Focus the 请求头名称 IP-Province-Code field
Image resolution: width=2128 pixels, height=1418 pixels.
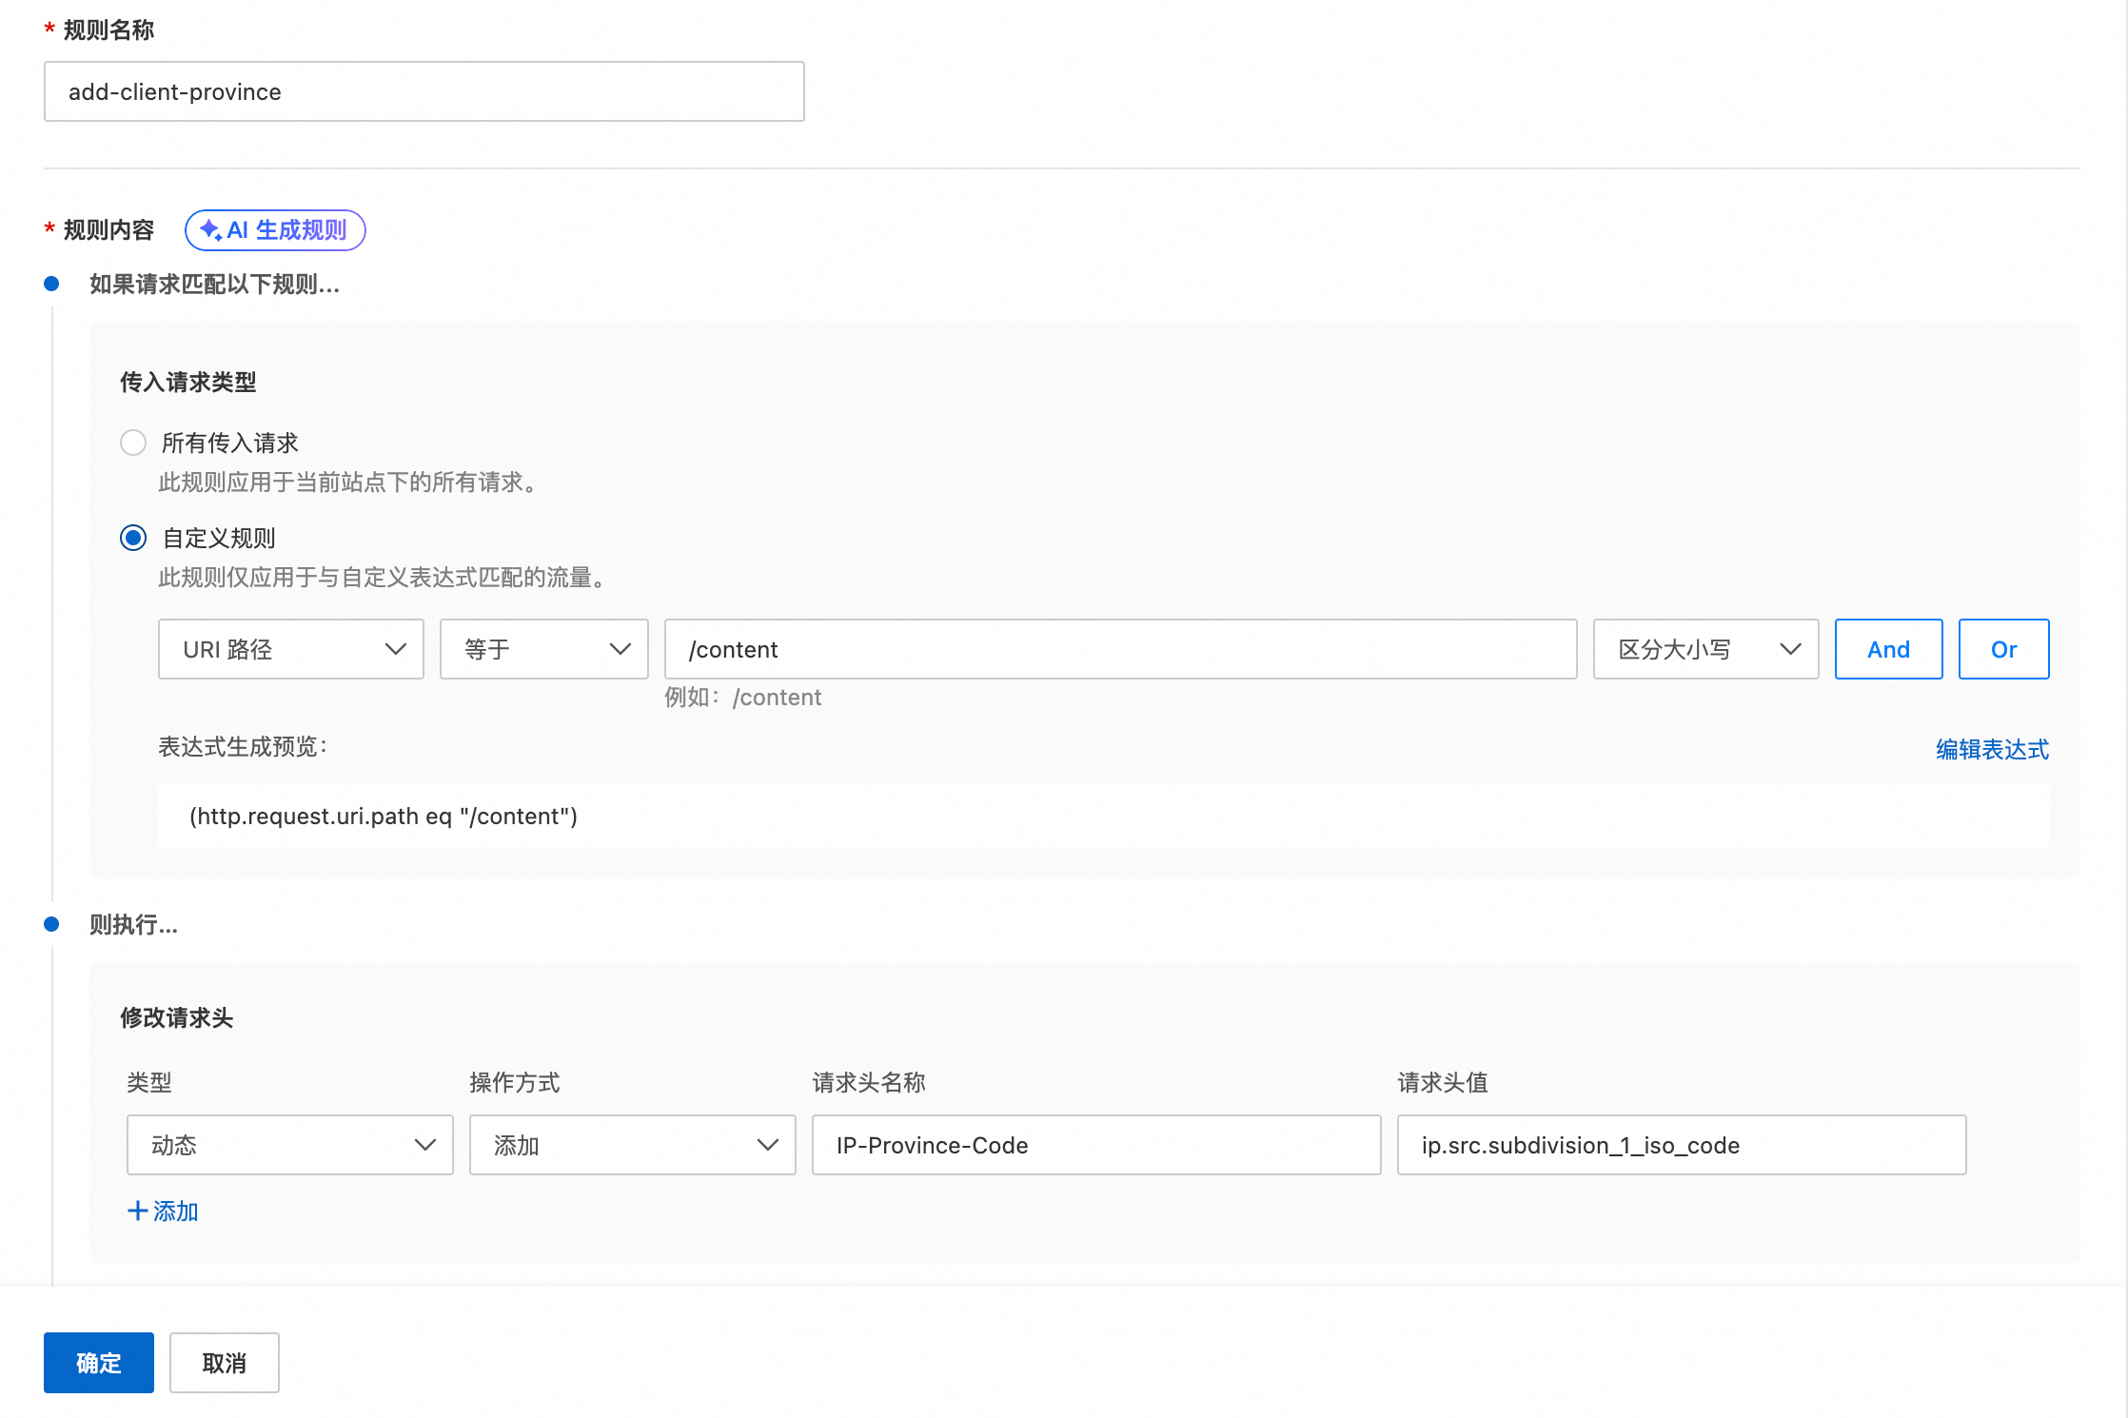(1095, 1145)
